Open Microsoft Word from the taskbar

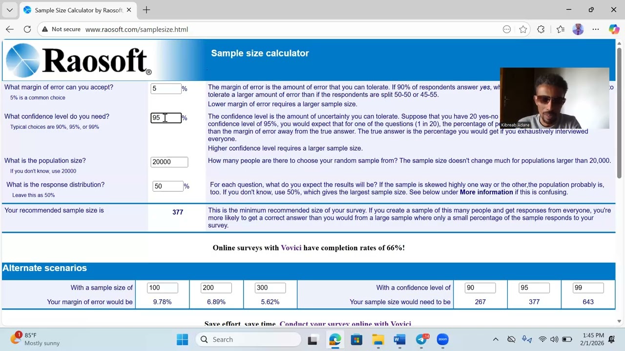pos(399,339)
